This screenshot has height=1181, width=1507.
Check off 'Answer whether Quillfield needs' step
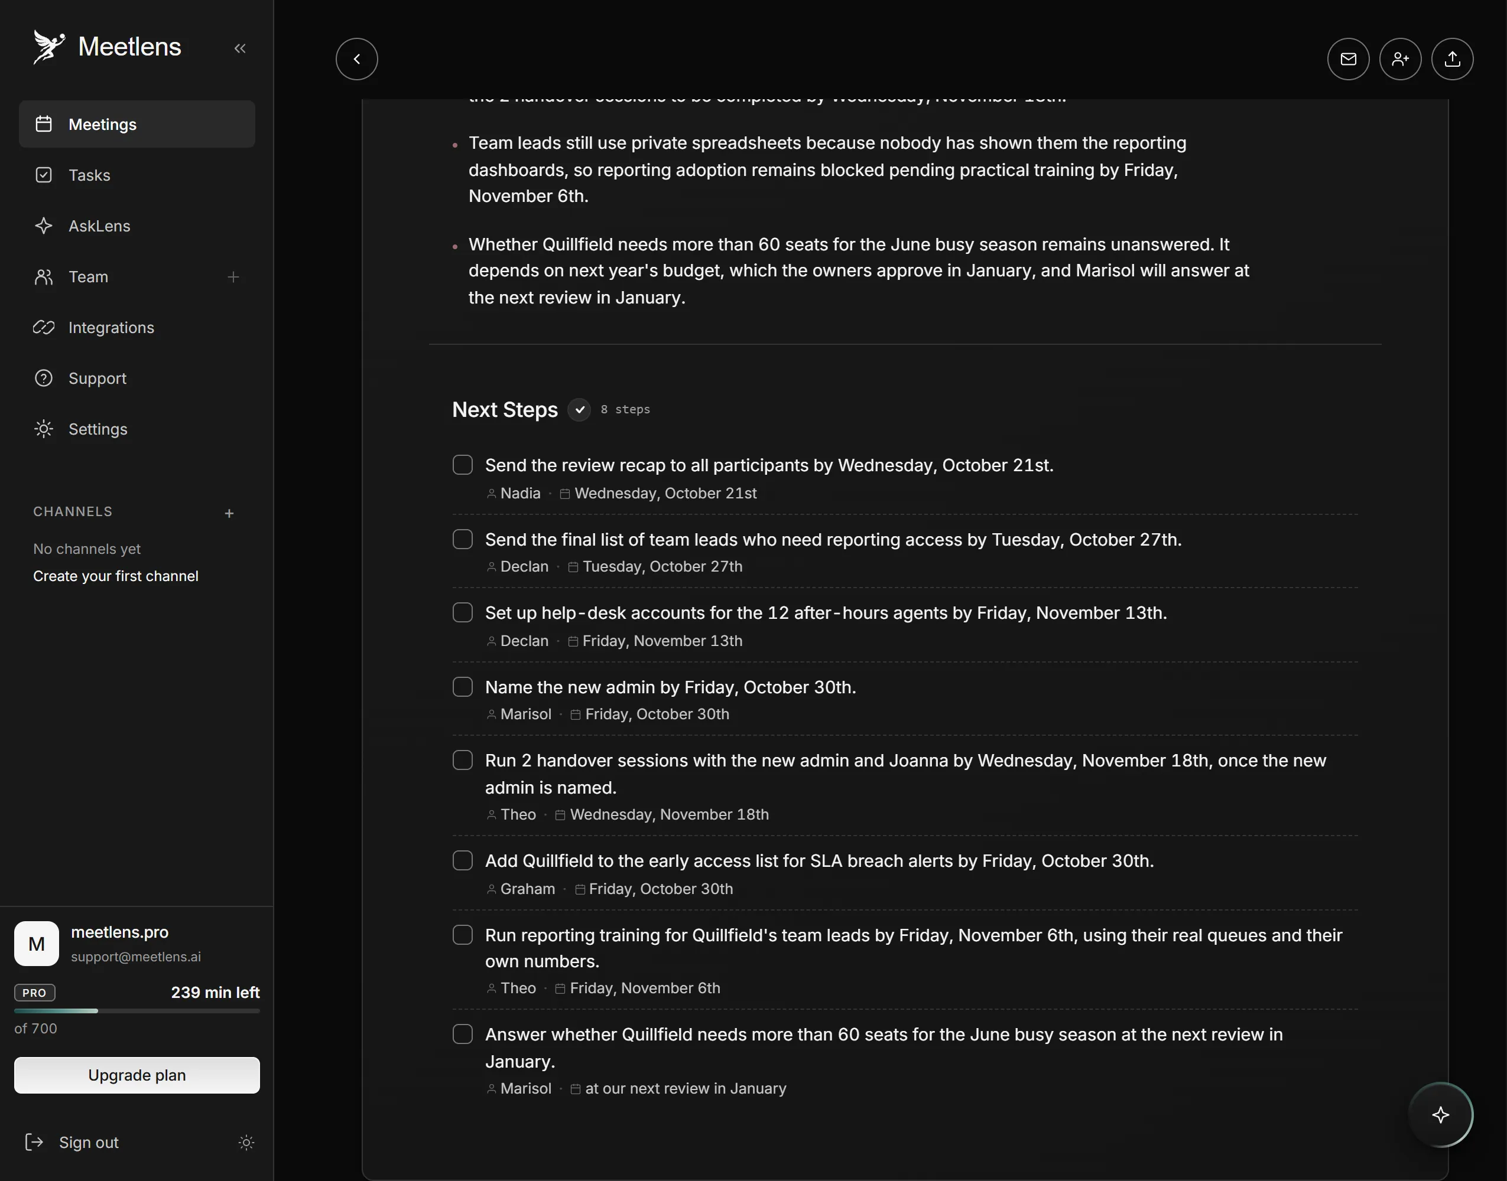[463, 1034]
